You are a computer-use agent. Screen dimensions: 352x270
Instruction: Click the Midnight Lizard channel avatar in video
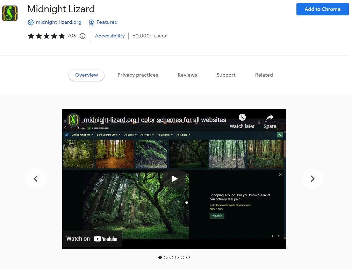[x=73, y=120]
